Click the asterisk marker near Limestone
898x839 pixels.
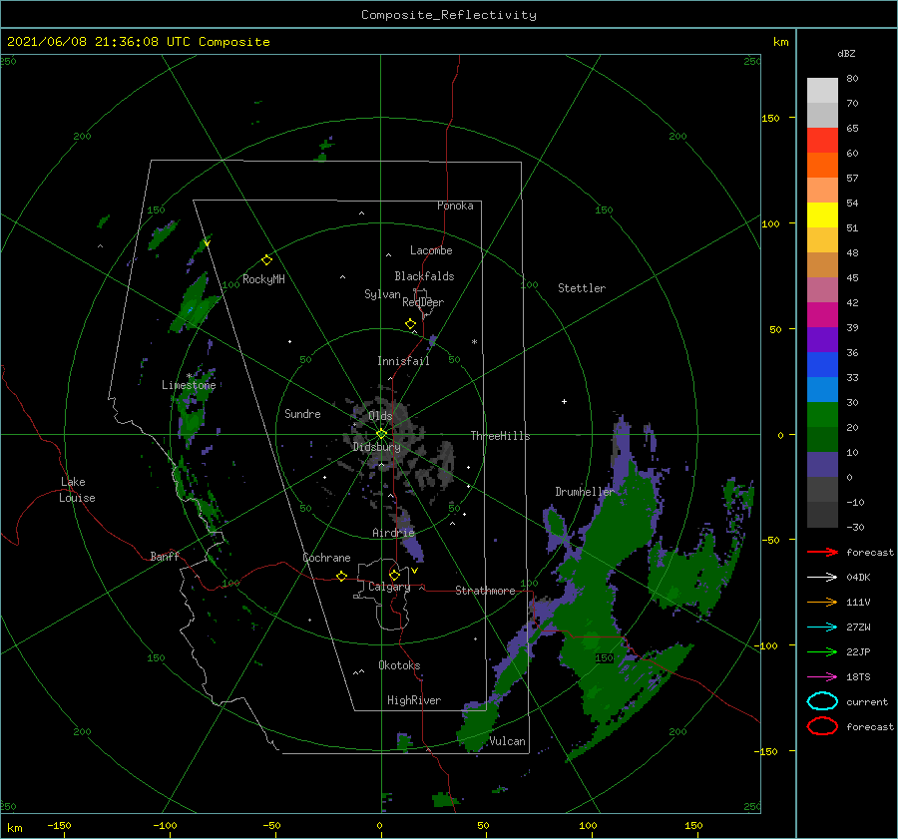tap(189, 376)
